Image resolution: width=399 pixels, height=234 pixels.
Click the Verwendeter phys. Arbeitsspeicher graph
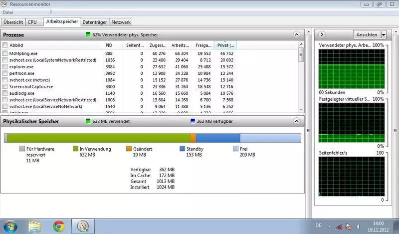tap(352, 69)
